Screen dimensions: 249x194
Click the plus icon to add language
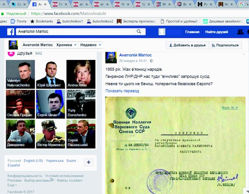coord(89,162)
